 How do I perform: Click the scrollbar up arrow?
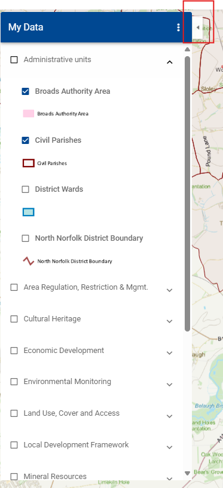(187, 49)
